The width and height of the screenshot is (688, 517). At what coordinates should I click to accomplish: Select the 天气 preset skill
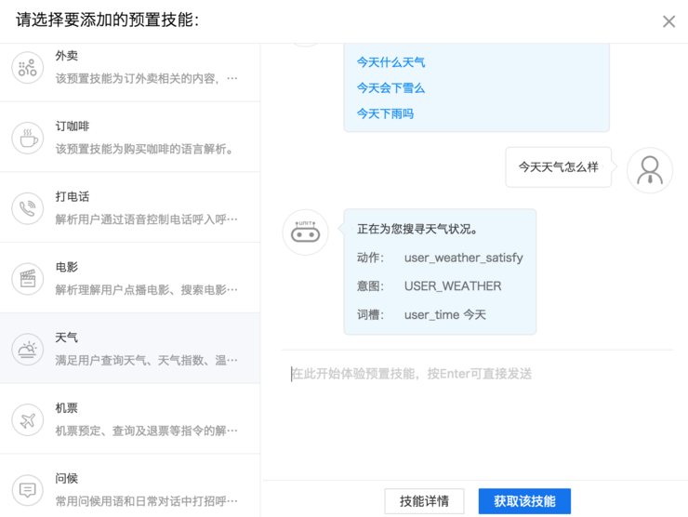130,349
